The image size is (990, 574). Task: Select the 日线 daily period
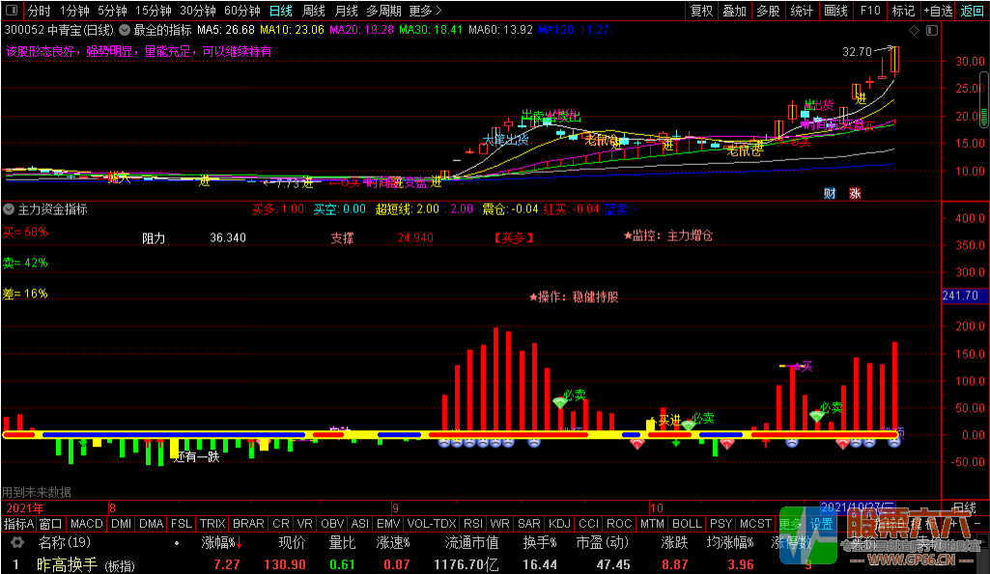[x=281, y=11]
